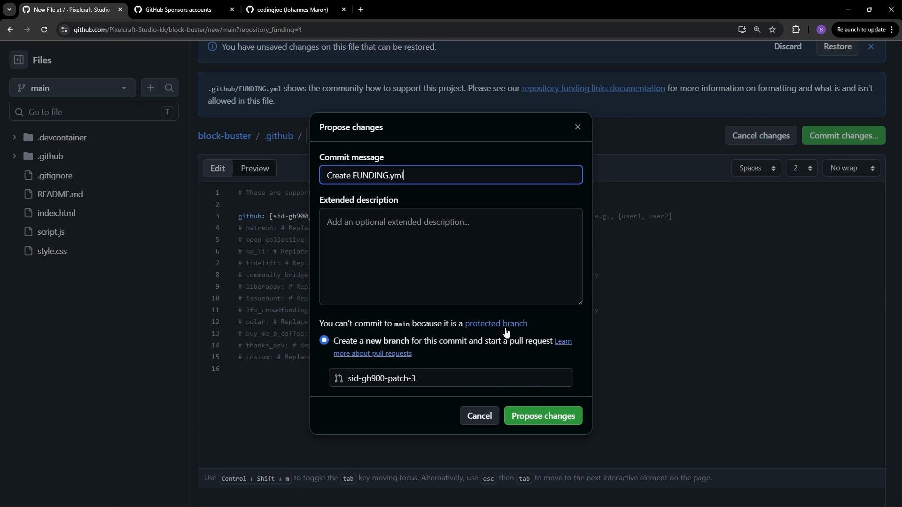Click the Cancel changes button
The width and height of the screenshot is (902, 507).
(x=761, y=136)
